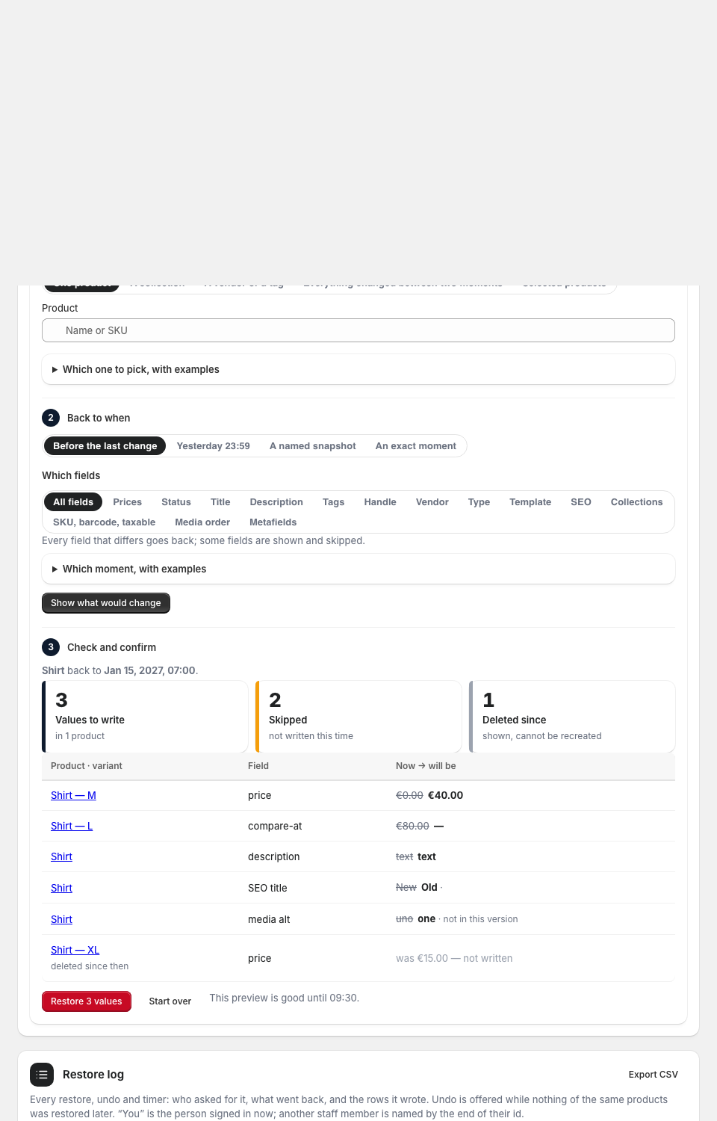The image size is (717, 1121).
Task: Click the 'compare-at' field cell
Action: [275, 826]
